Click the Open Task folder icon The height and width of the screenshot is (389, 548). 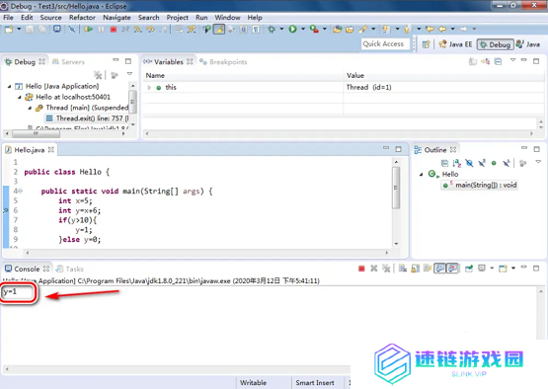point(350,30)
